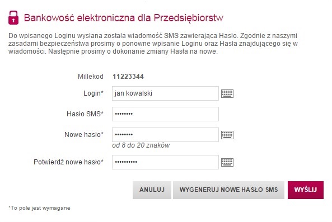
Task: Focus the Potwierdź nowe hasło field
Action: pyautogui.click(x=165, y=162)
